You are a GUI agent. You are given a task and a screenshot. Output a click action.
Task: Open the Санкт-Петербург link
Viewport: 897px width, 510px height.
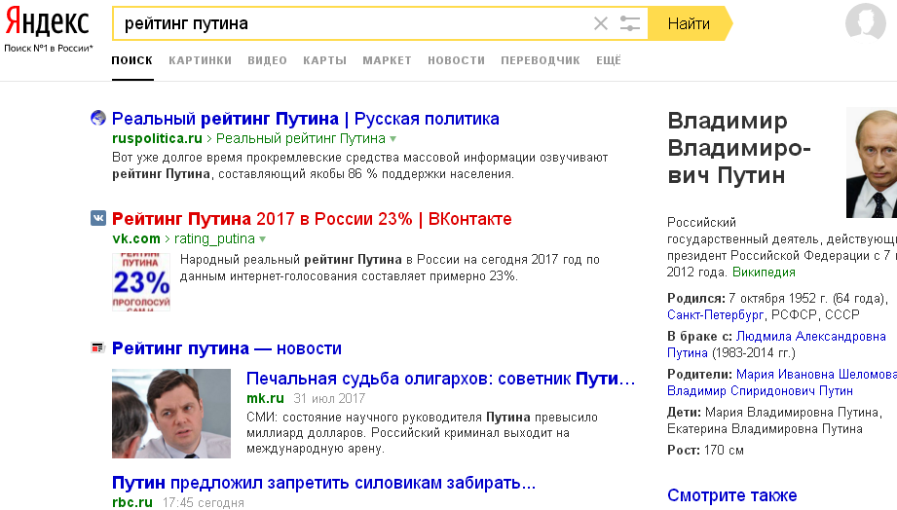[x=715, y=314]
